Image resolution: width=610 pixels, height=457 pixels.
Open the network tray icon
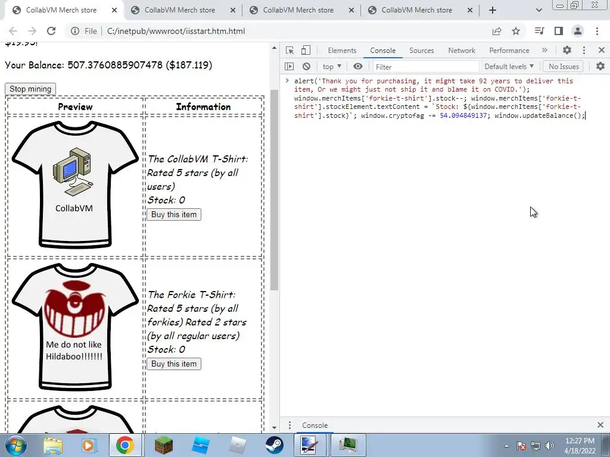(536, 446)
